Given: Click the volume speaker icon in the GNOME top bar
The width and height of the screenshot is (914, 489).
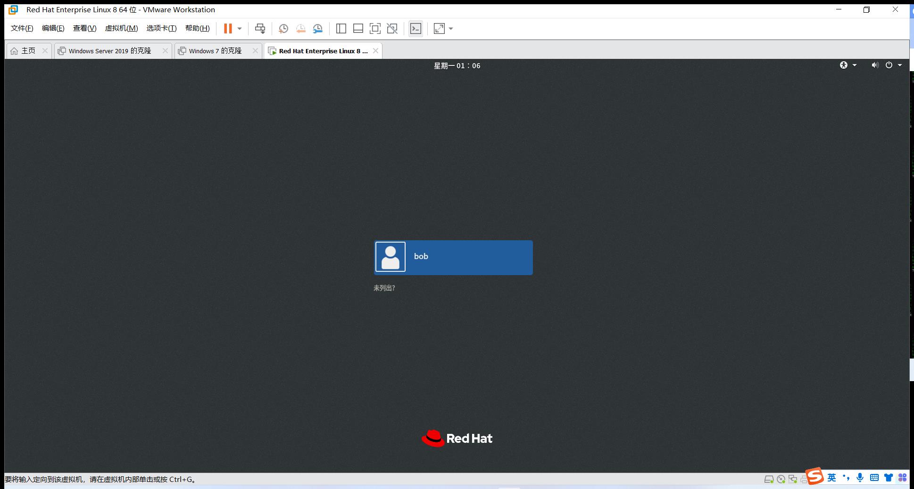Looking at the screenshot, I should pyautogui.click(x=875, y=65).
